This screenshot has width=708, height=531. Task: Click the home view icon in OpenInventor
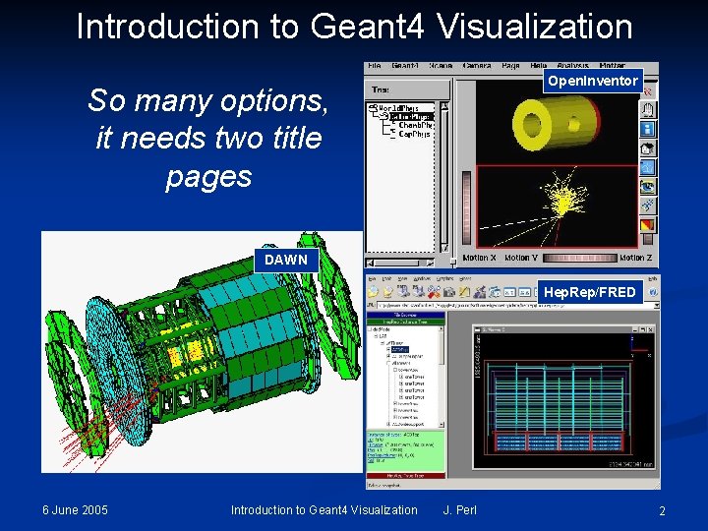pyautogui.click(x=647, y=148)
